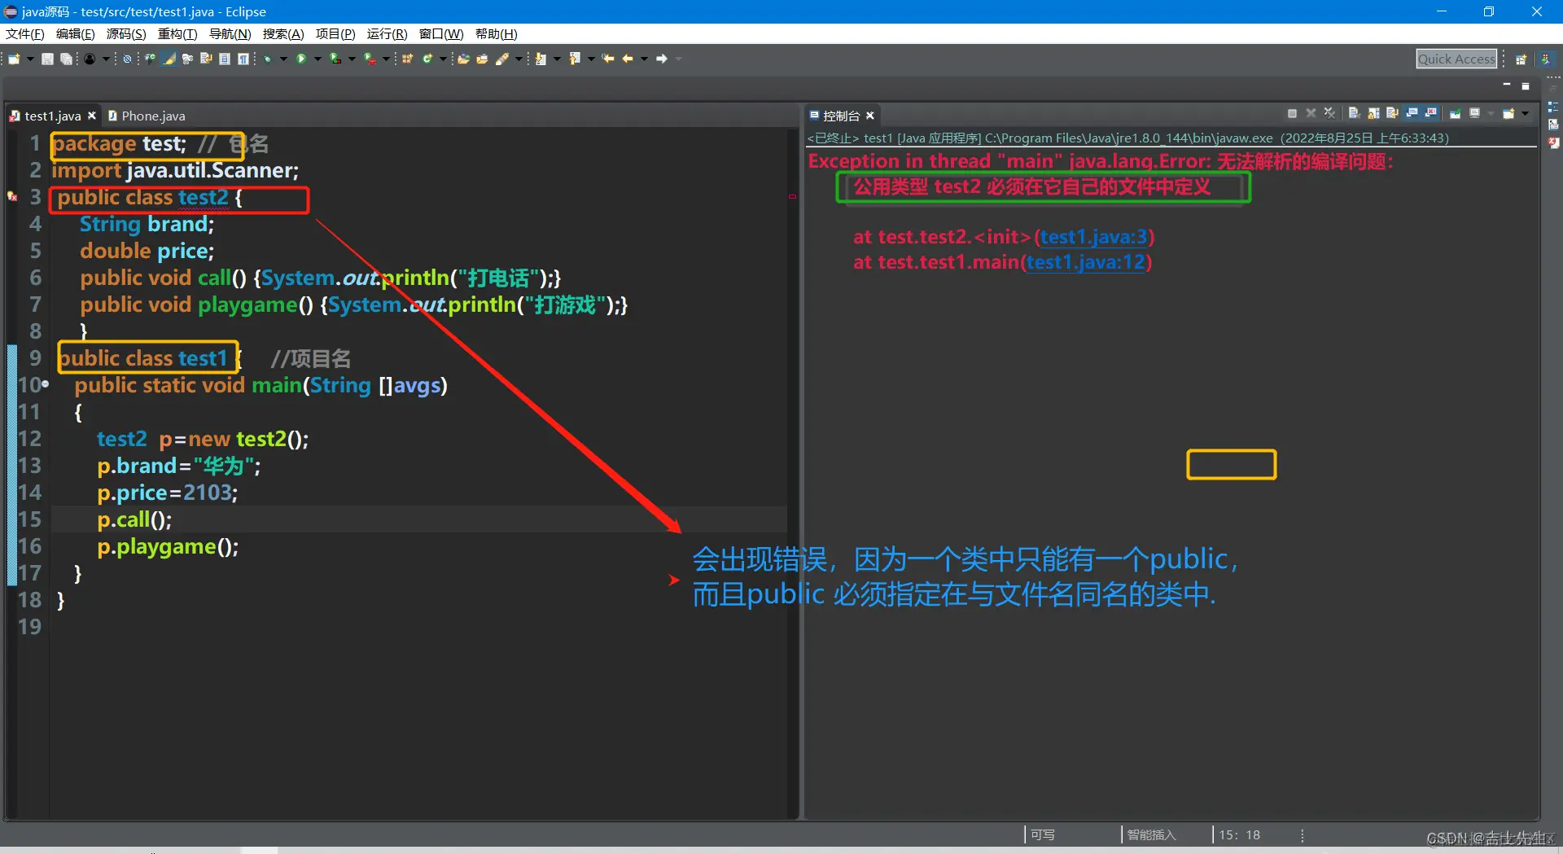Image resolution: width=1563 pixels, height=854 pixels.
Task: Click the Quick Access search field
Action: 1456,59
